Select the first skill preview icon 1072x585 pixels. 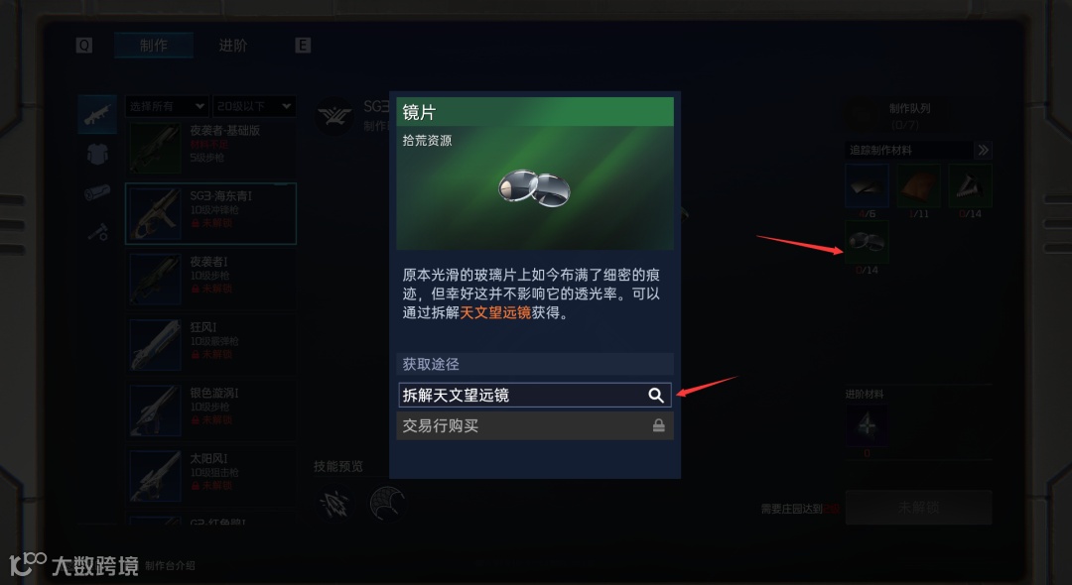pos(335,504)
